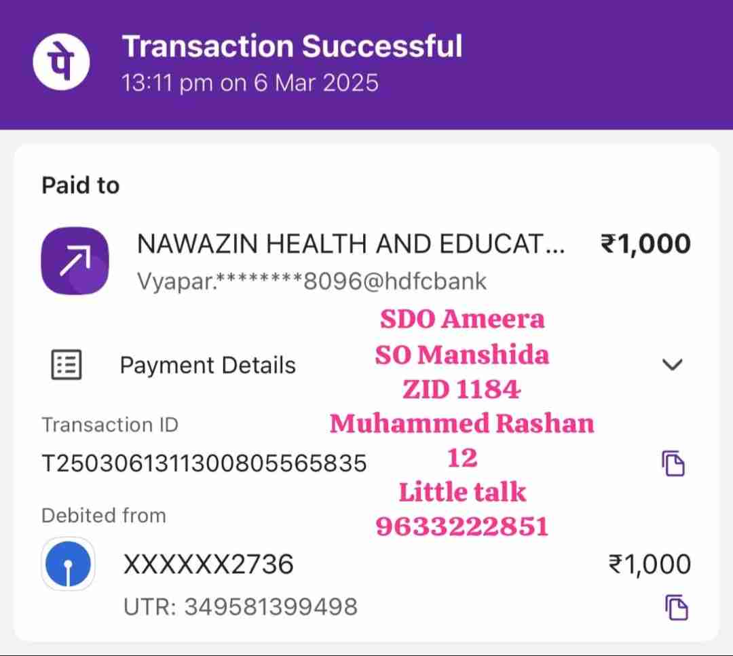Click the ₹1,000 amount beside the debited account
Viewport: 733px width, 656px height.
click(x=650, y=564)
